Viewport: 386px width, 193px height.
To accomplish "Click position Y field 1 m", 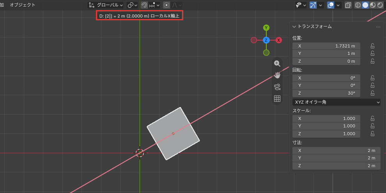I will [x=326, y=53].
